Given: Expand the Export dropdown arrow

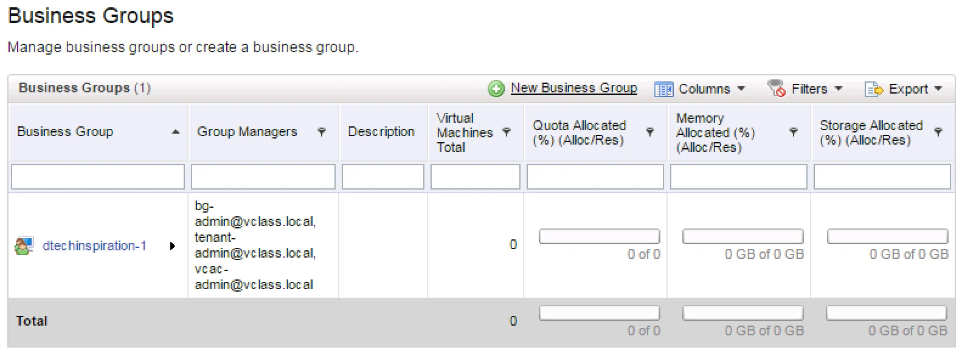Looking at the screenshot, I should (x=938, y=89).
